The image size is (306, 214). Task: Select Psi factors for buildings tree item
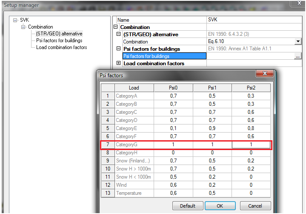[59, 40]
